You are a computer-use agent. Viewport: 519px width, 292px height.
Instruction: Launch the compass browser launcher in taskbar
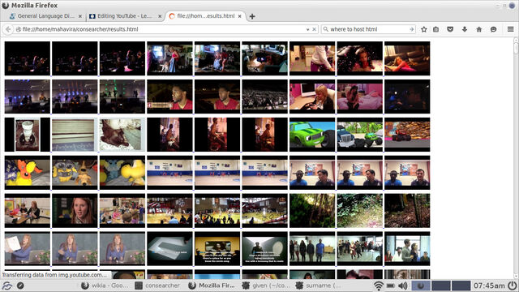[20, 286]
